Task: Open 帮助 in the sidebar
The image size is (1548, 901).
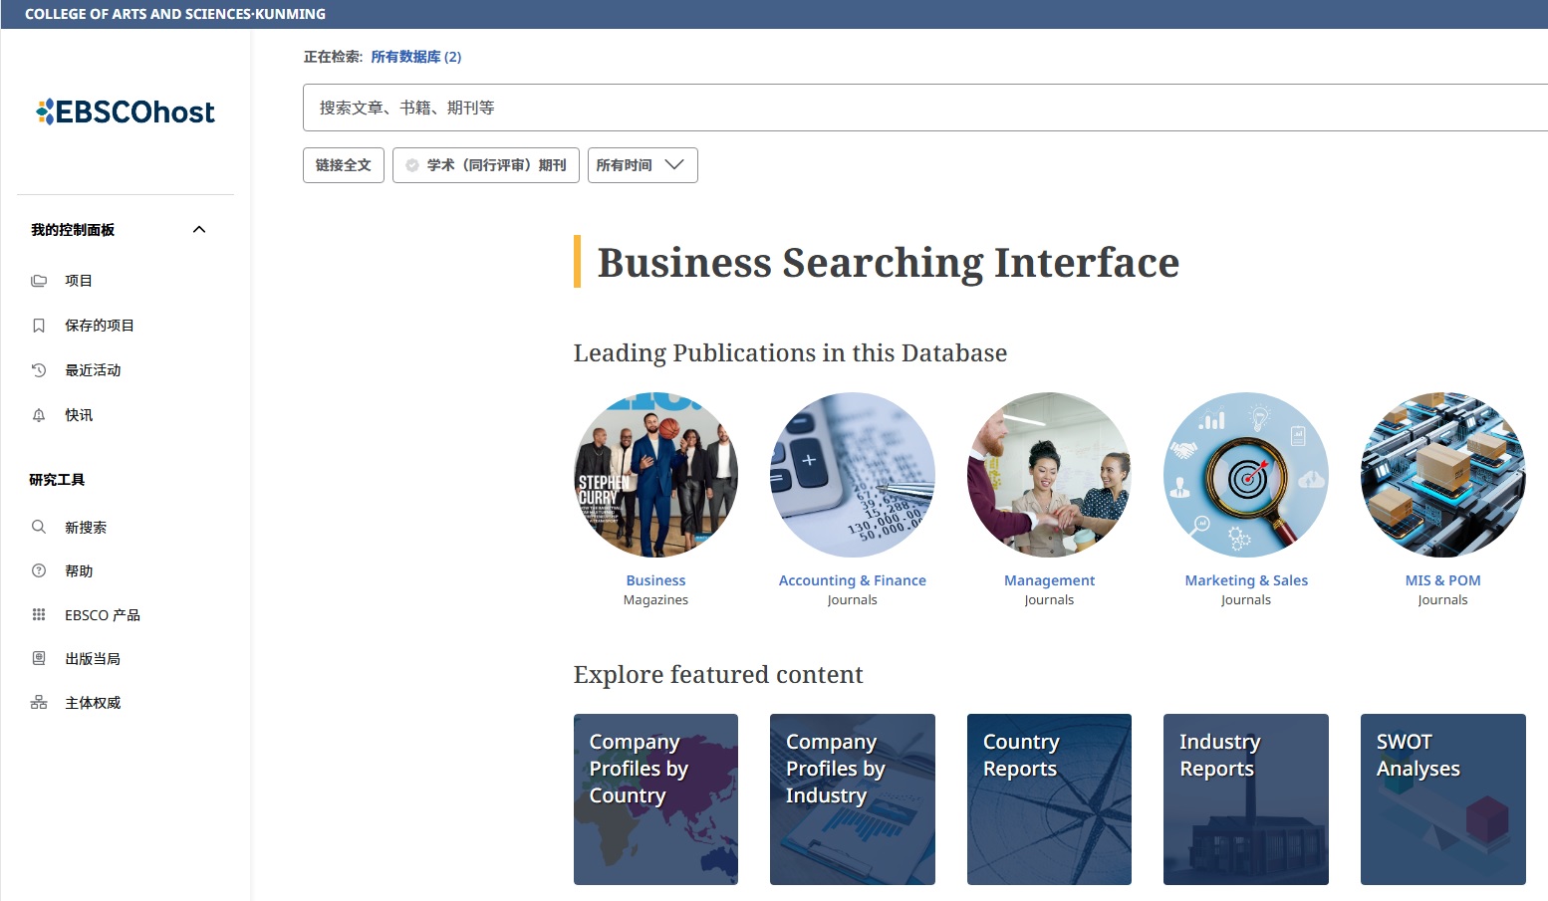Action: 79,571
